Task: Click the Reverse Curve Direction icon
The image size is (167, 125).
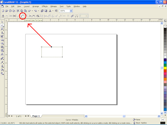Action: coord(38,16)
